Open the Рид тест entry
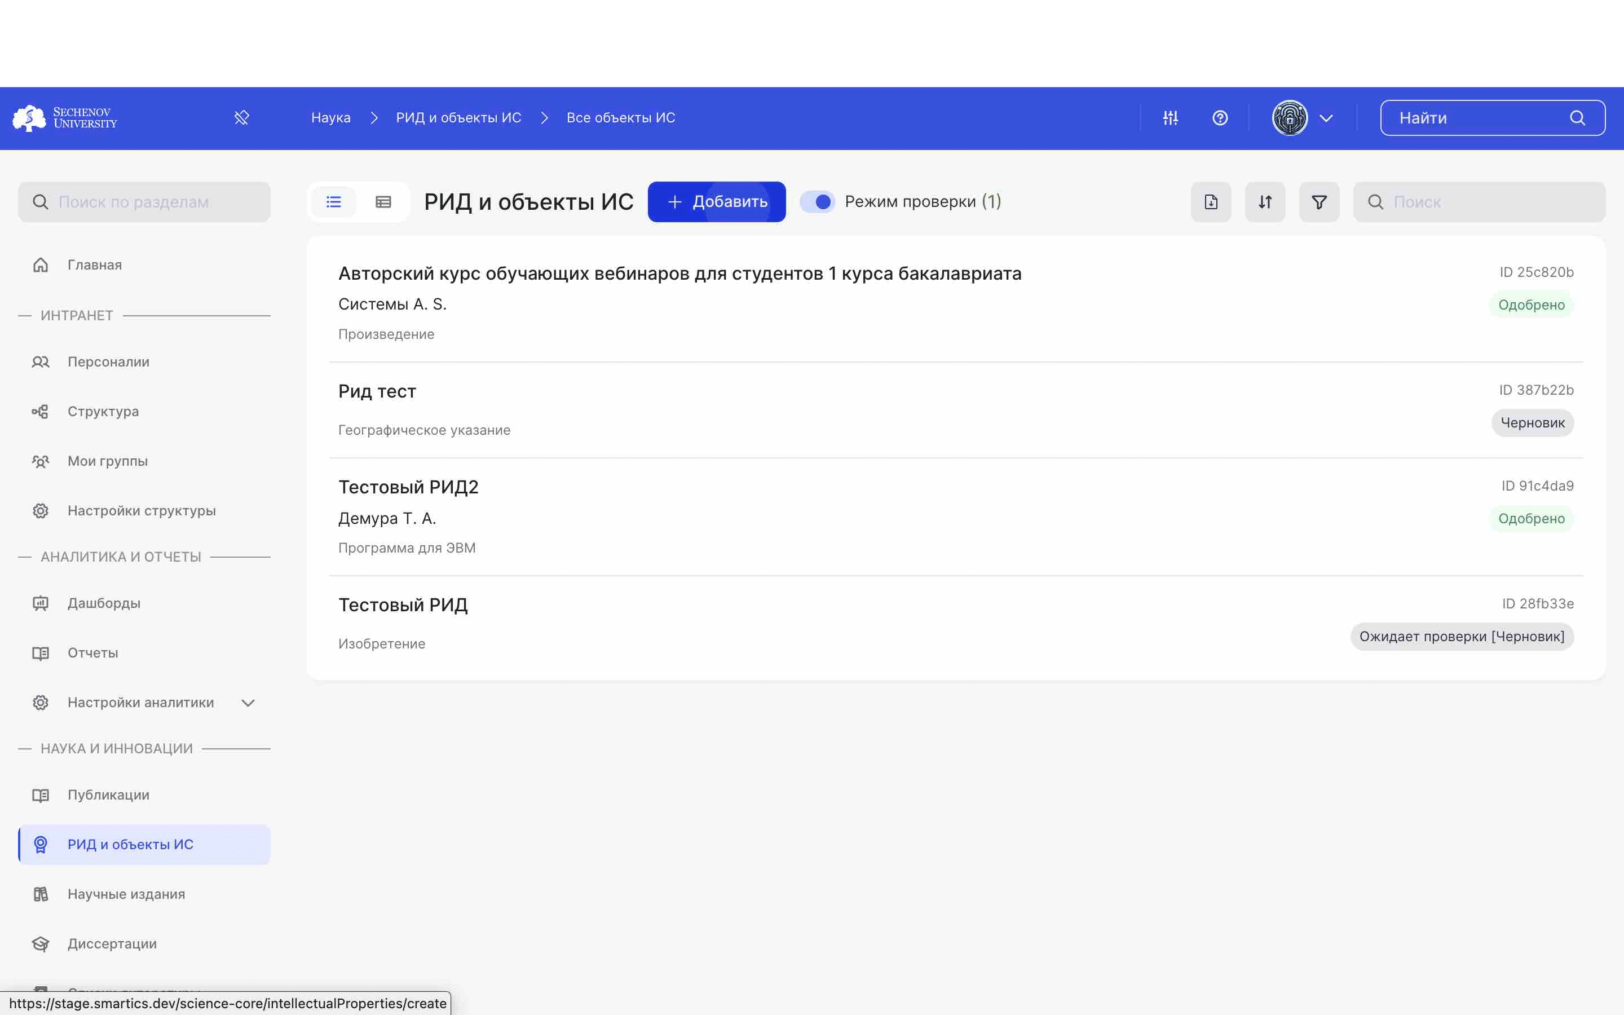This screenshot has width=1624, height=1015. point(377,391)
